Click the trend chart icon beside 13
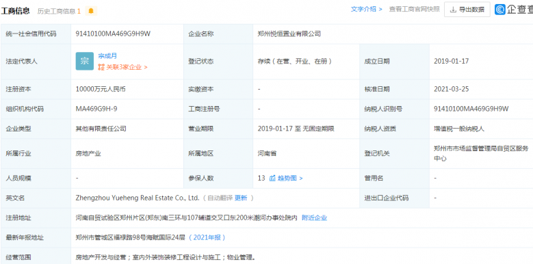The image size is (533, 264). point(272,178)
